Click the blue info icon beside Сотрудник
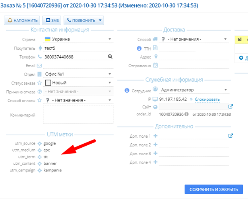The width and height of the screenshot is (248, 199). coord(127,90)
